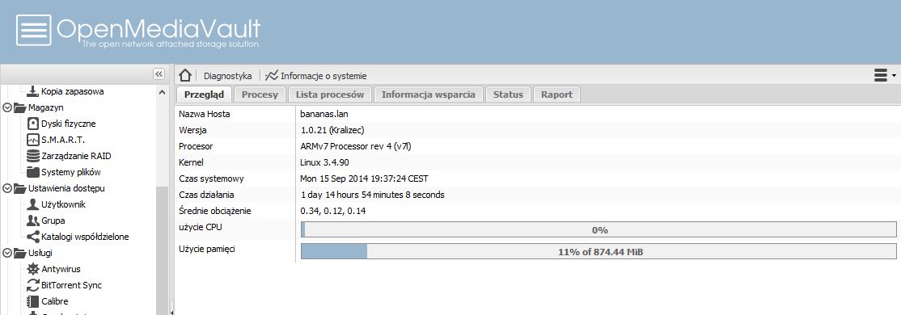Open the Antywirus bug icon
The width and height of the screenshot is (901, 315).
click(32, 268)
